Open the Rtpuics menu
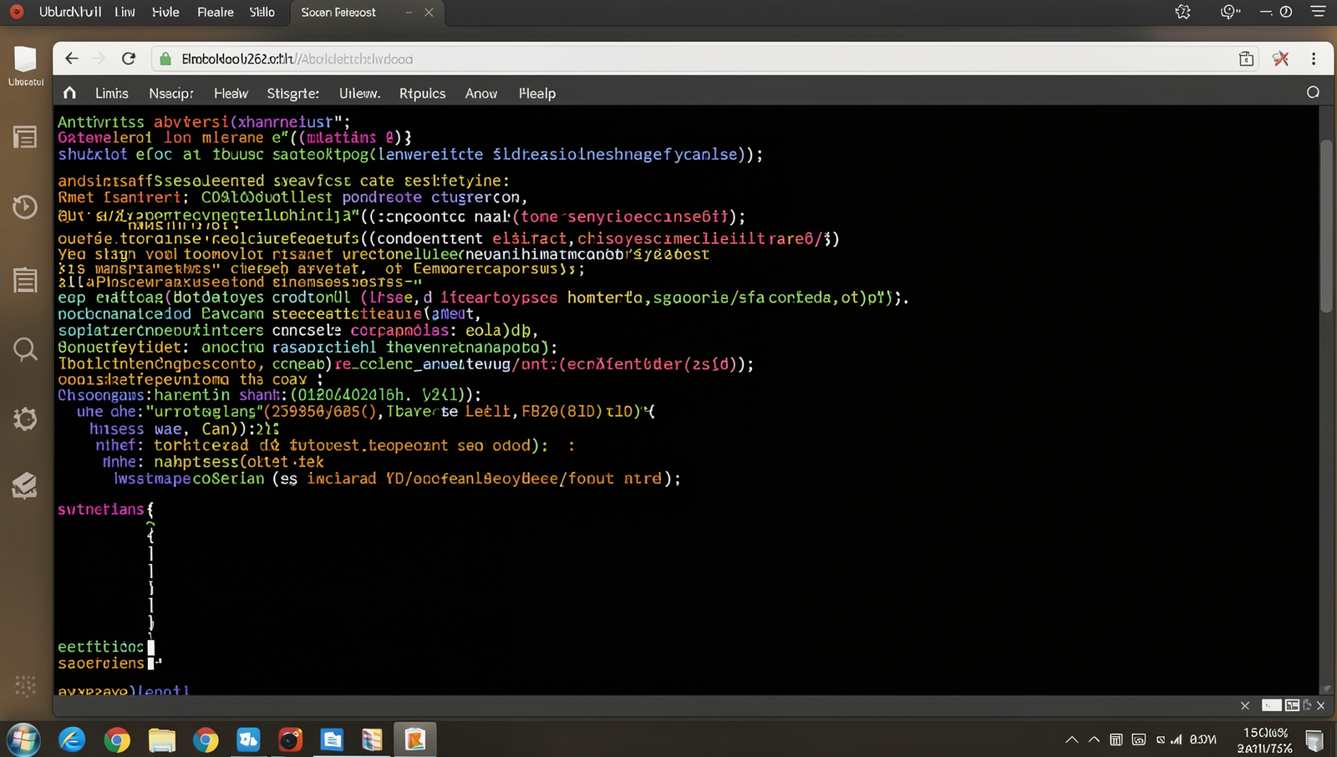The image size is (1337, 757). [x=422, y=94]
